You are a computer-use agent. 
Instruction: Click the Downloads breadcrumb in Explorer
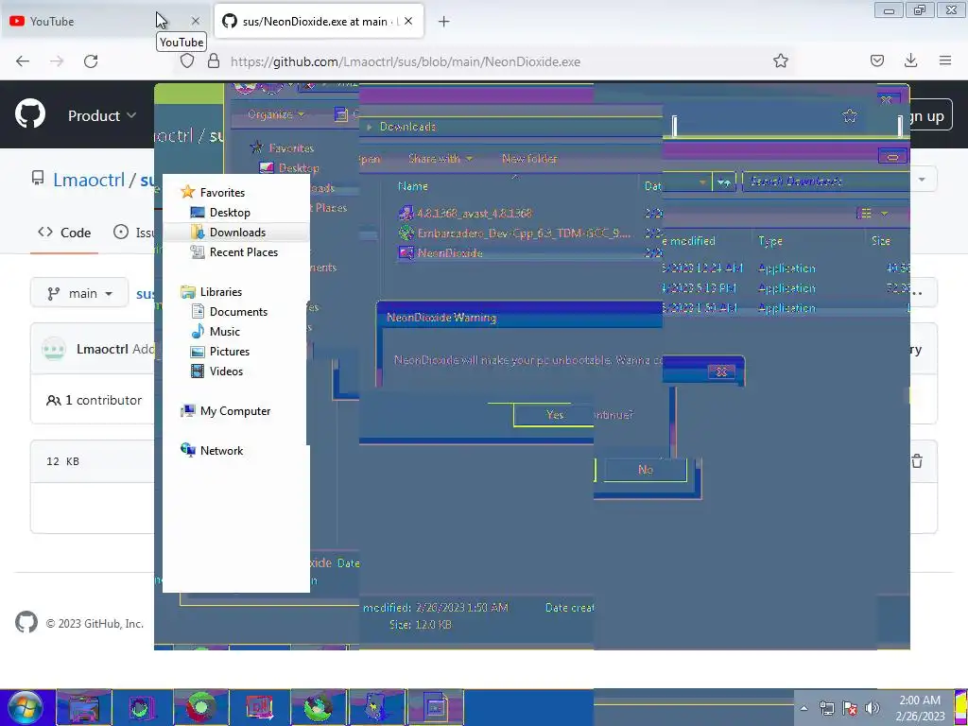(407, 127)
